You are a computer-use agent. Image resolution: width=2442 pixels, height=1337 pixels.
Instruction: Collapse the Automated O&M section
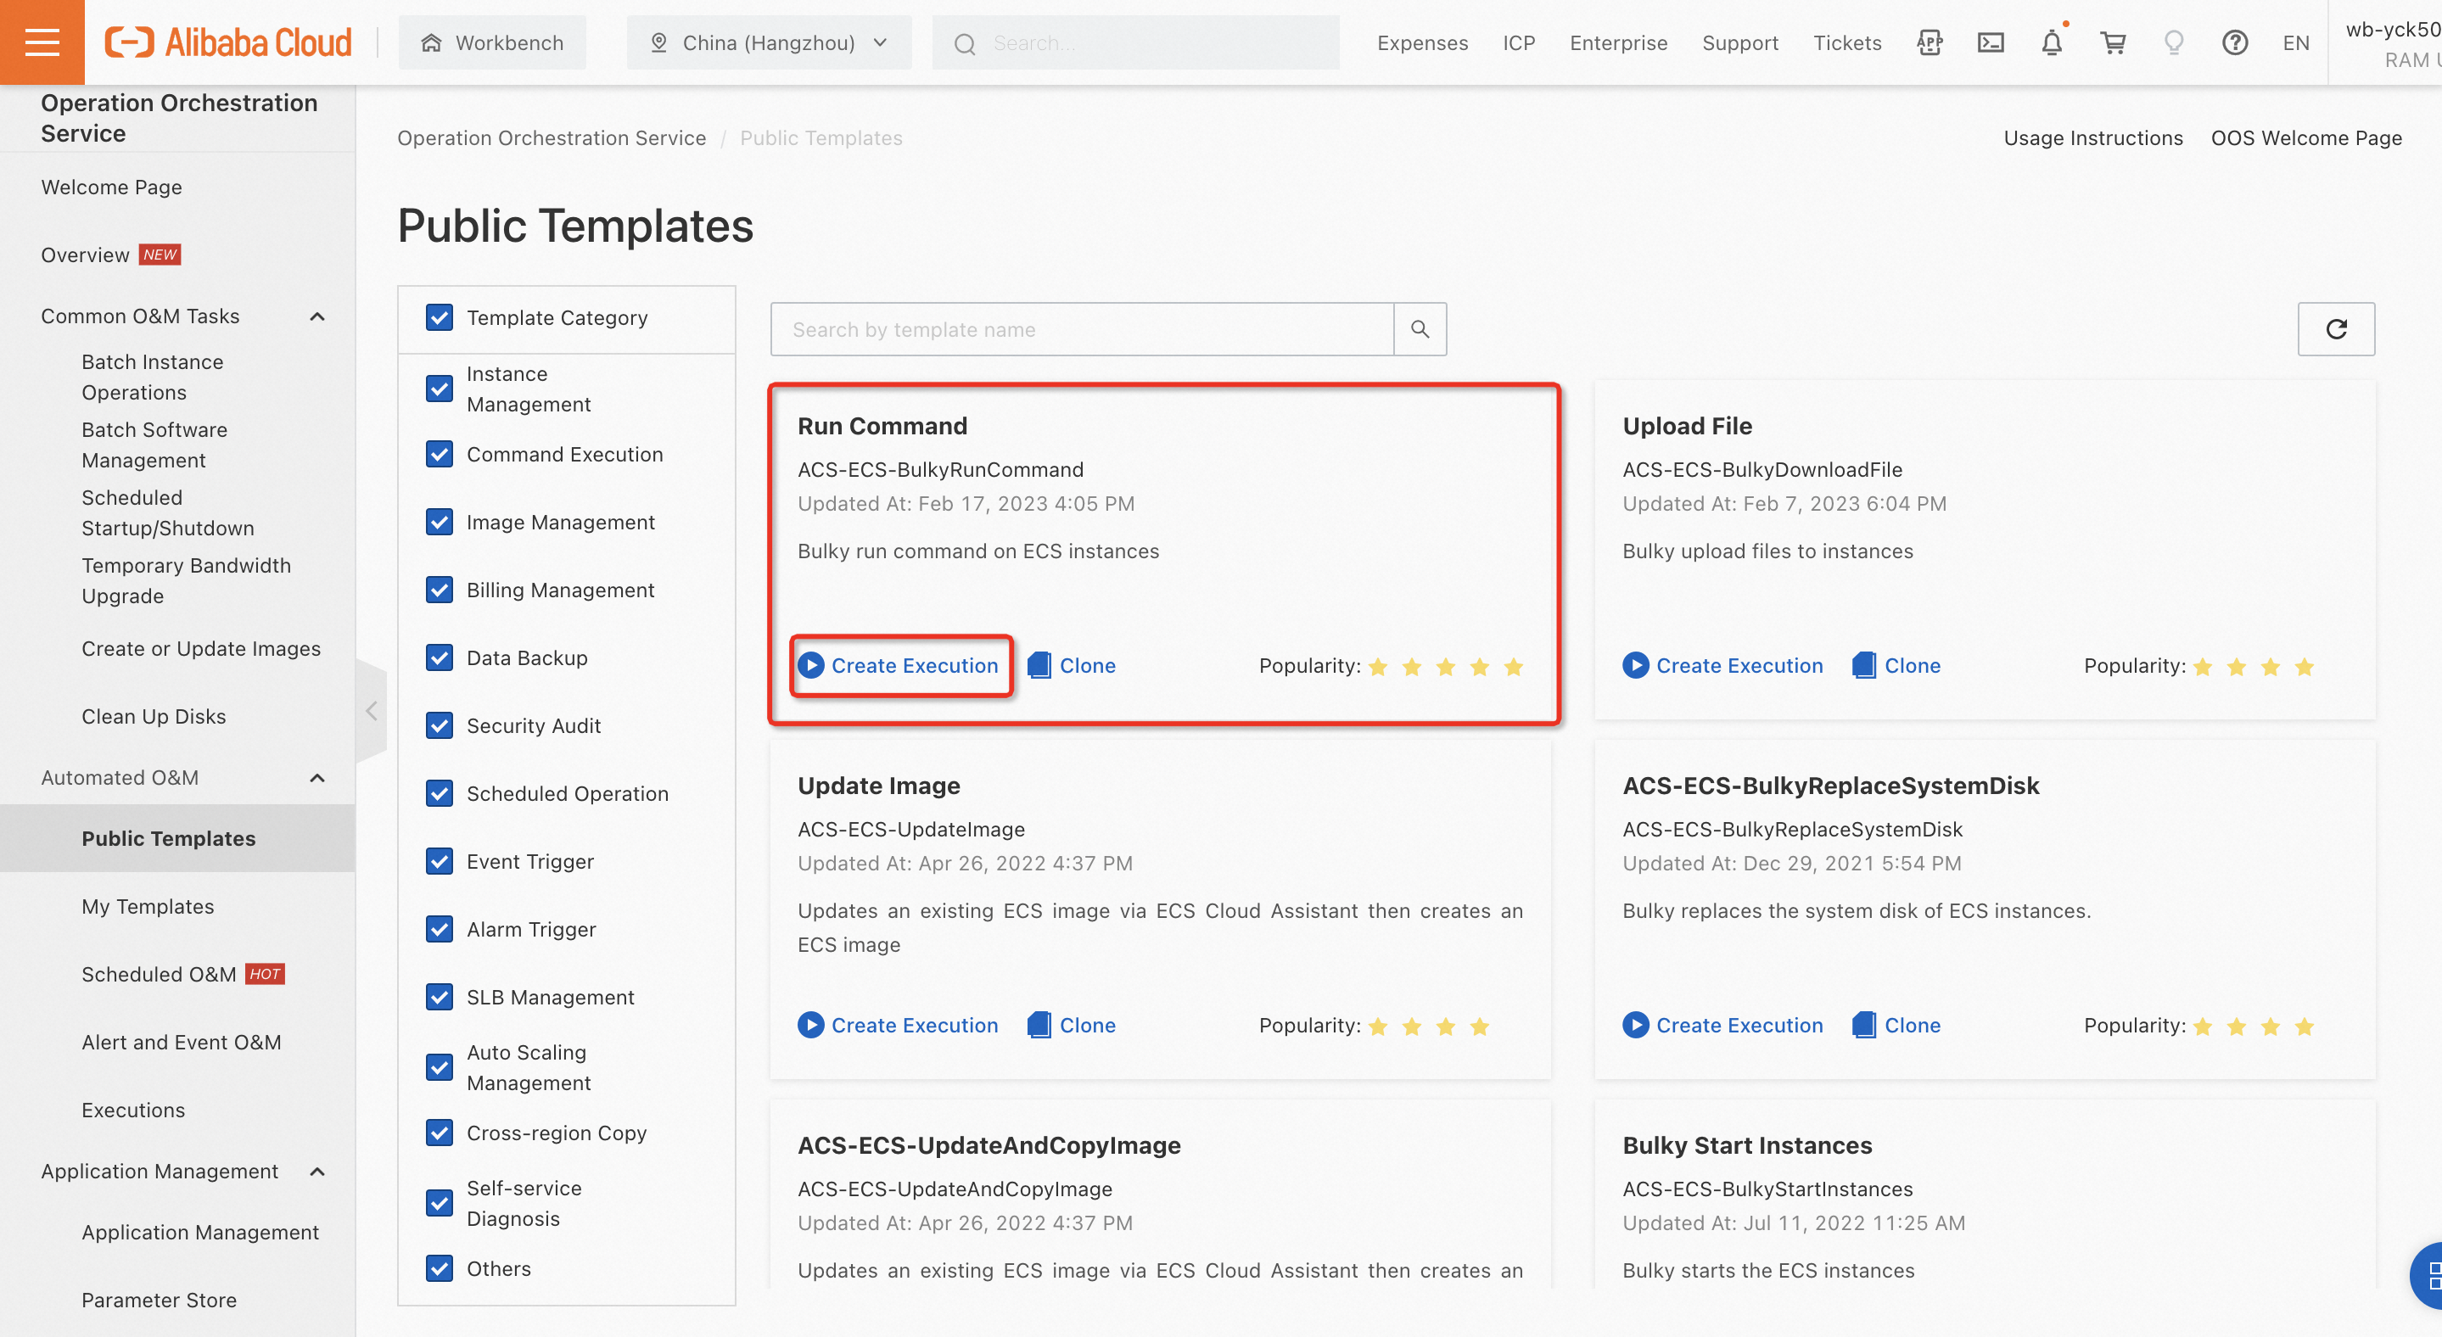317,778
